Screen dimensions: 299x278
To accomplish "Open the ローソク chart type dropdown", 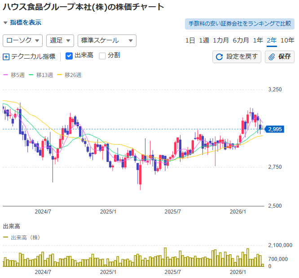I will [22, 41].
